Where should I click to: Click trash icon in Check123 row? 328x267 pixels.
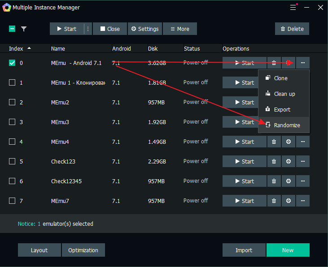point(274,161)
